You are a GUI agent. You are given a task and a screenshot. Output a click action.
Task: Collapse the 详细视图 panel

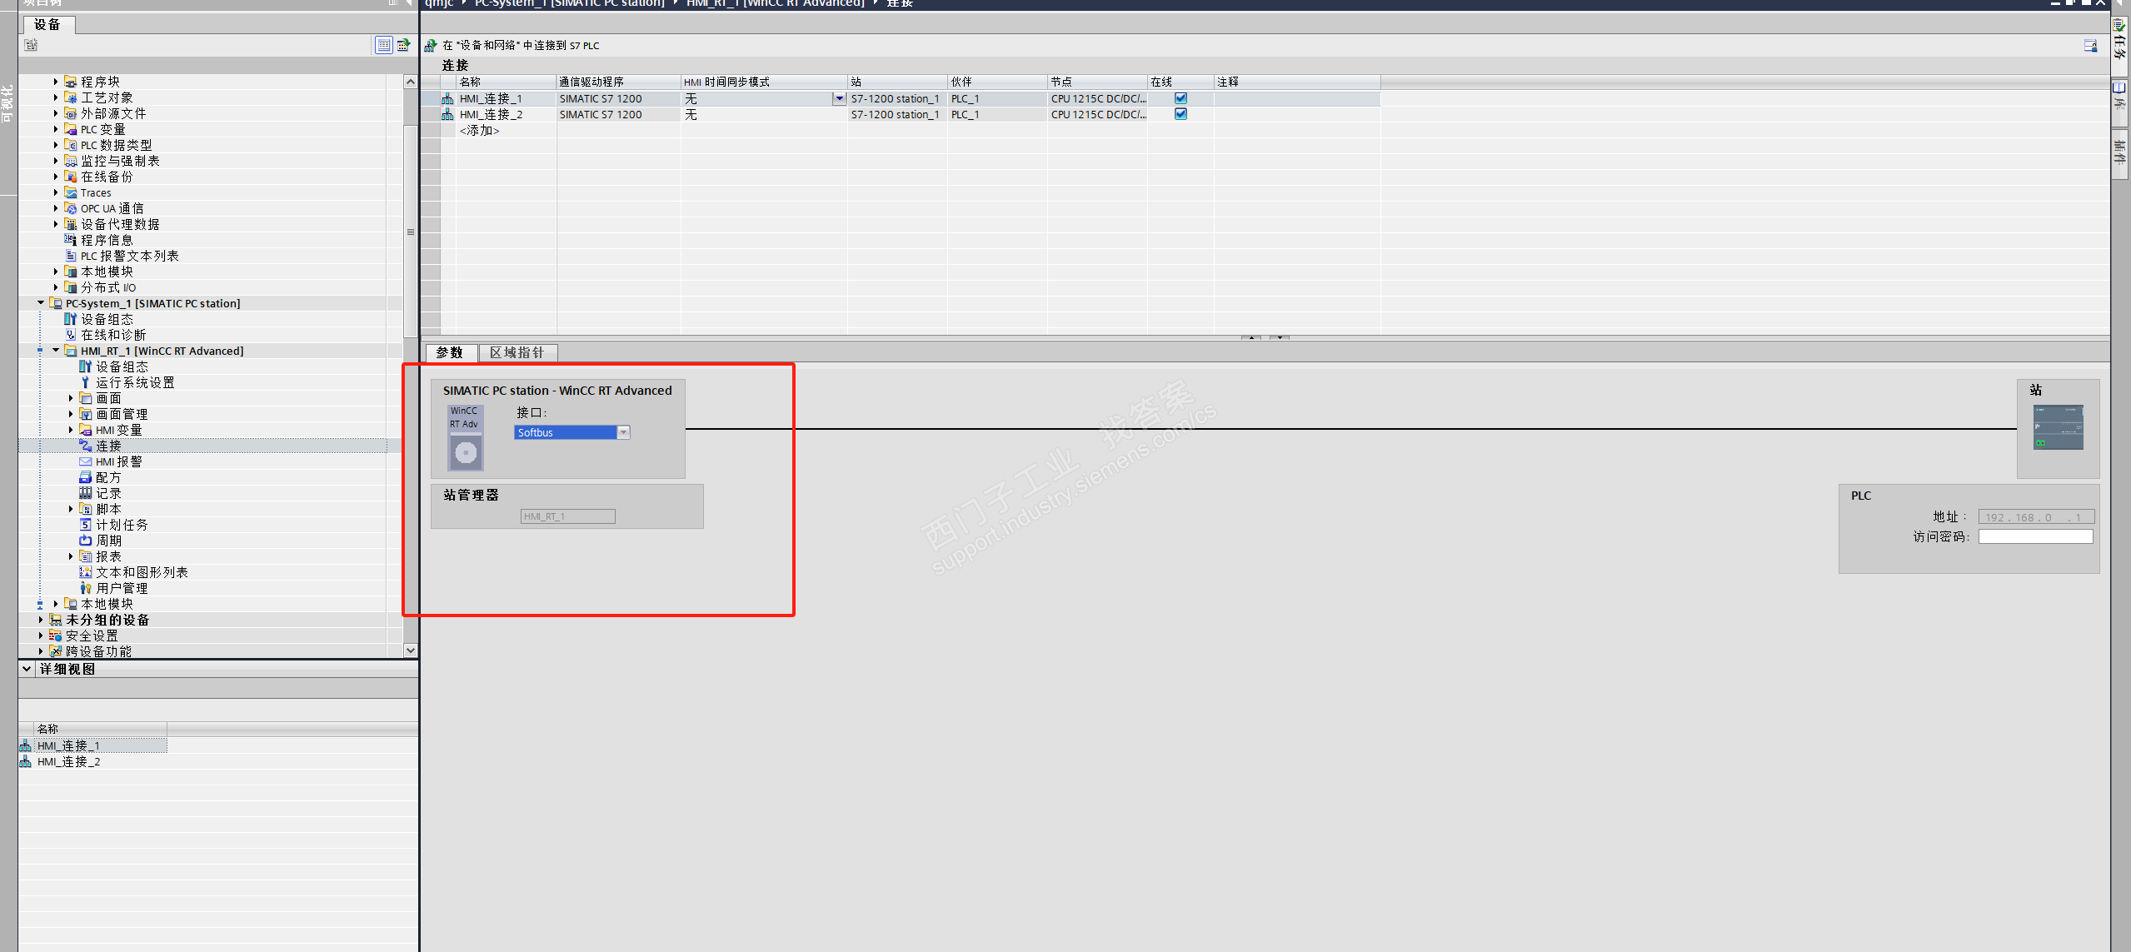coord(27,669)
